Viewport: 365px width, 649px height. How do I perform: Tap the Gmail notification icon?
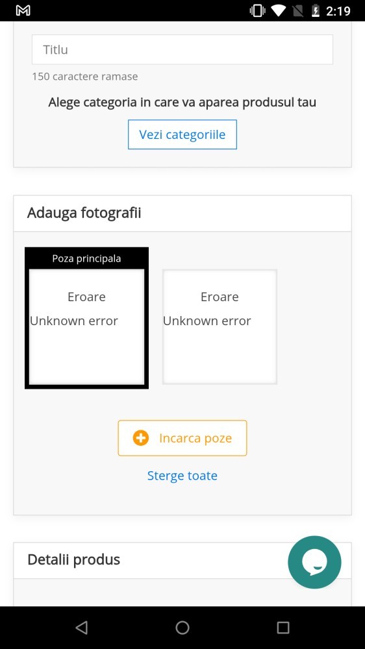[x=23, y=11]
